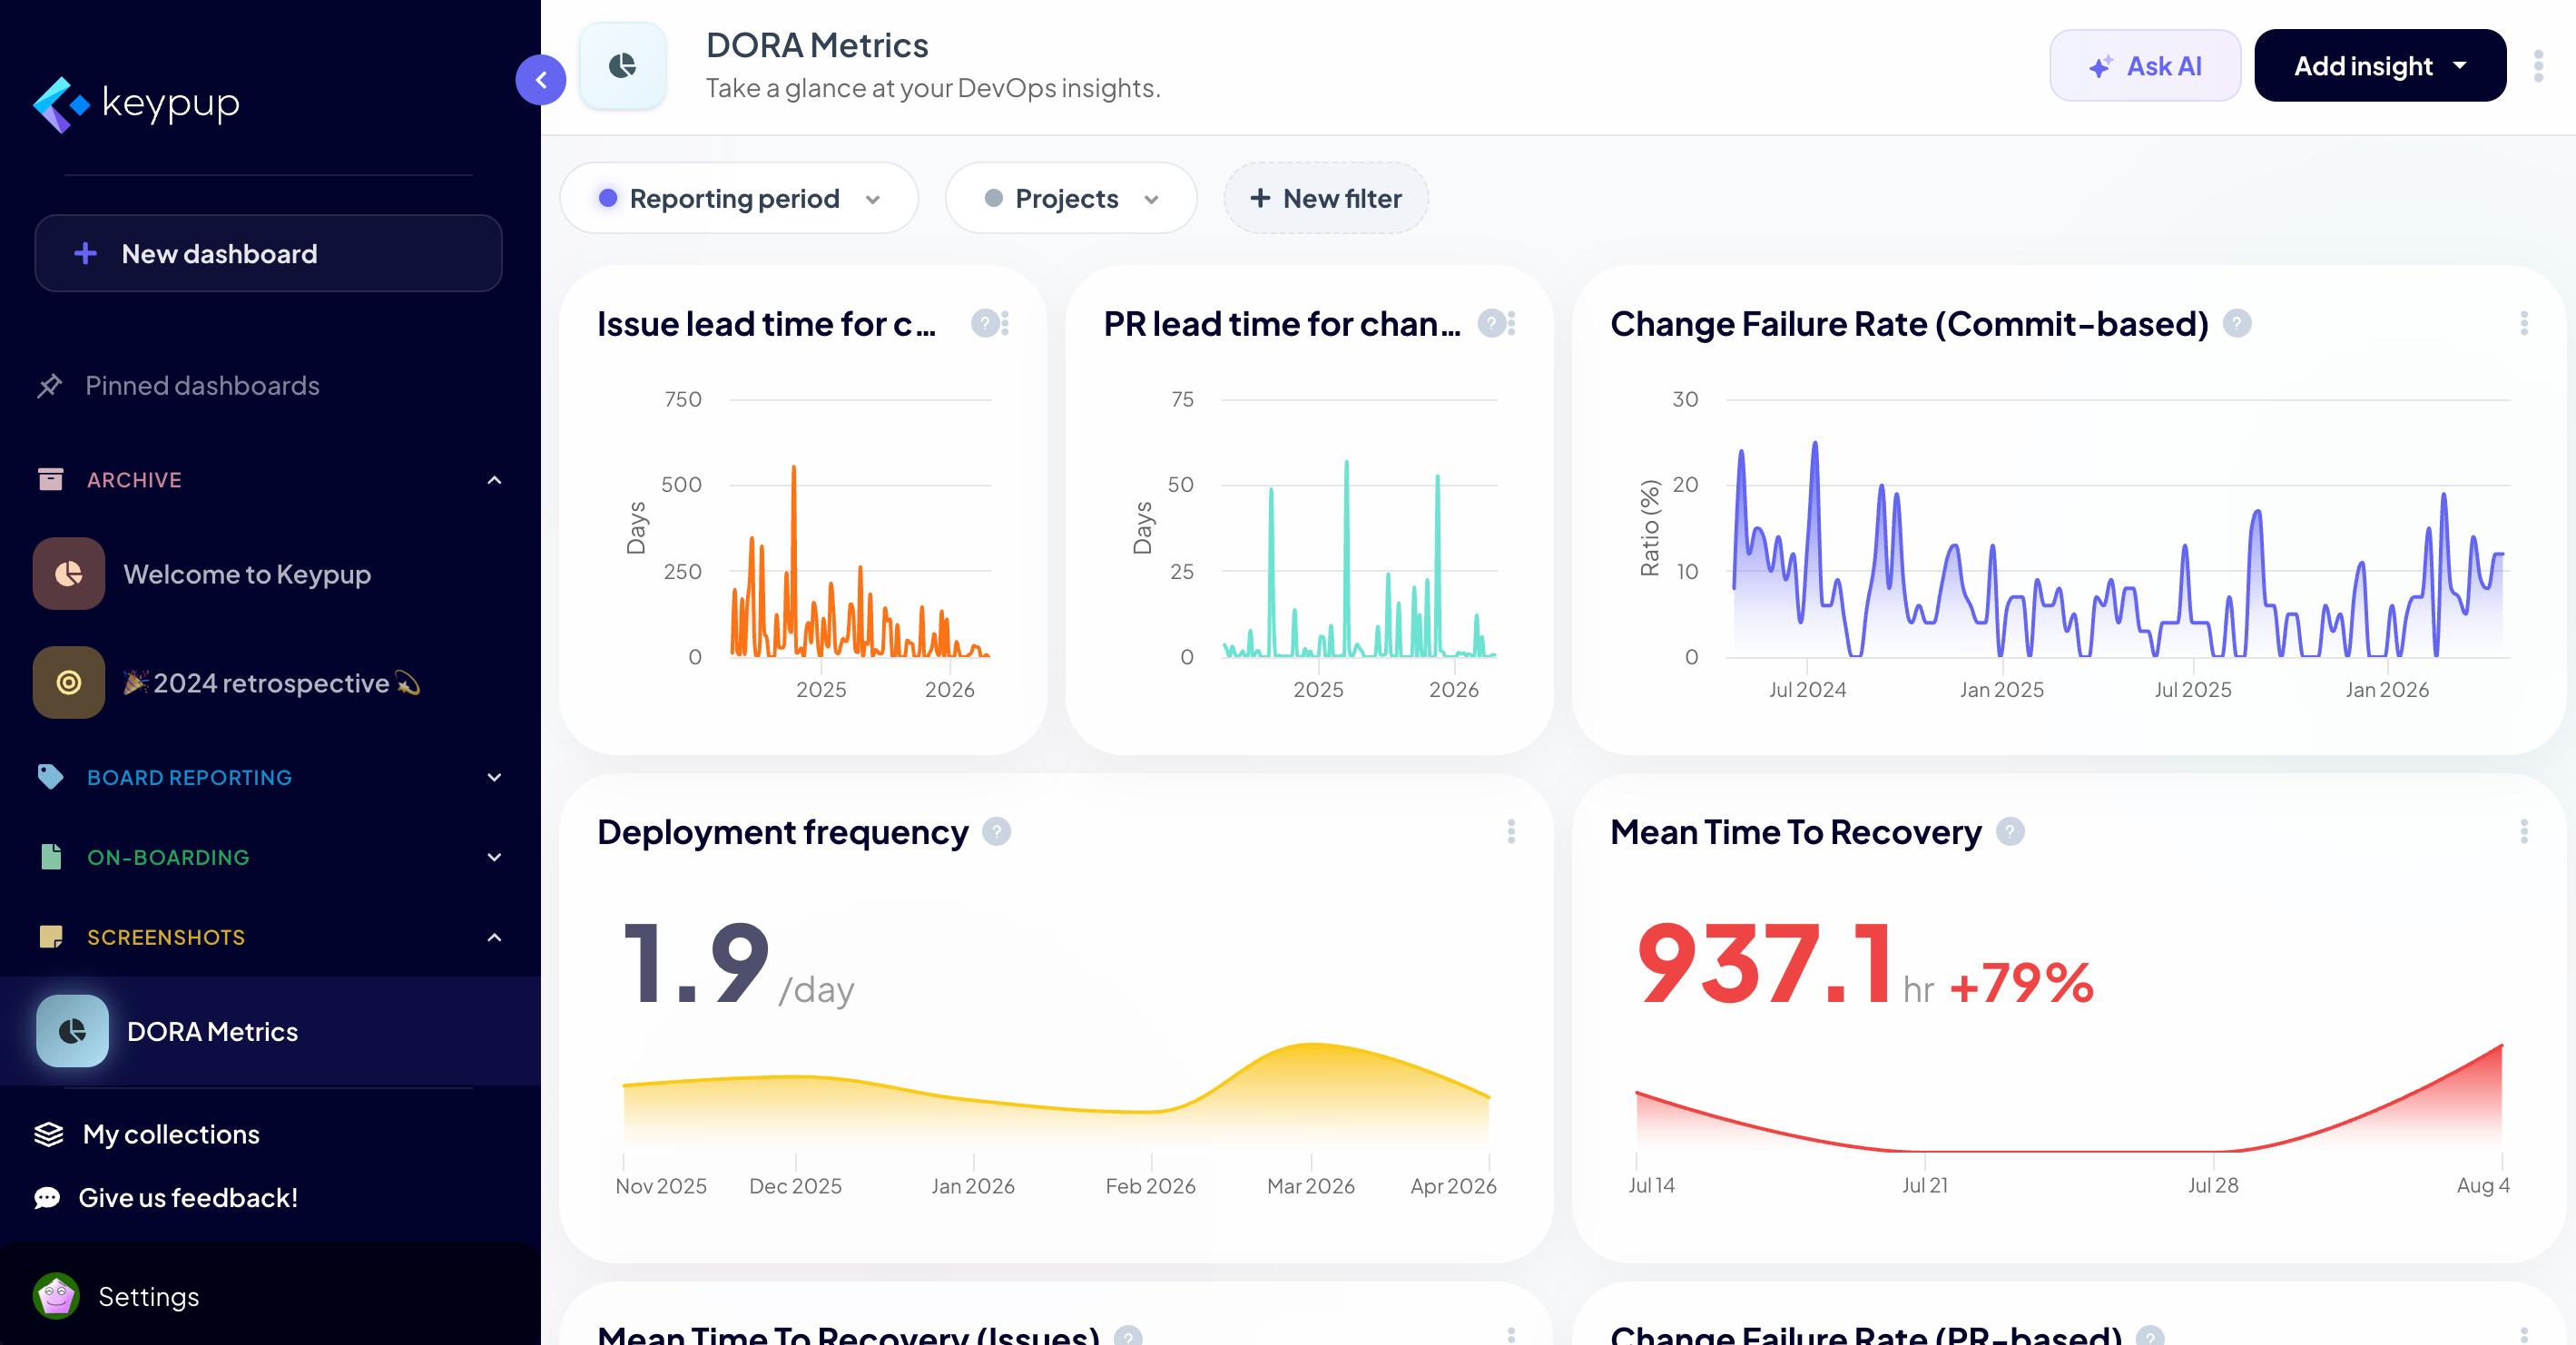Show help for Change Failure Rate (PR-based)
2576x1345 pixels.
tap(2150, 1337)
